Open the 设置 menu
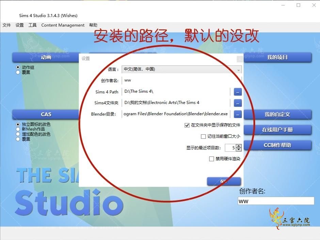This screenshot has height=240, width=320. (20, 25)
